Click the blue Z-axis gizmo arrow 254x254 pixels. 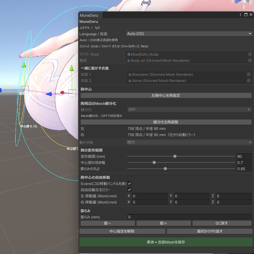(x=49, y=94)
